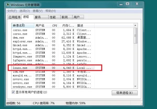The height and width of the screenshot is (109, 157).
Task: Open the 文件(F) menu
Action: tap(12, 11)
